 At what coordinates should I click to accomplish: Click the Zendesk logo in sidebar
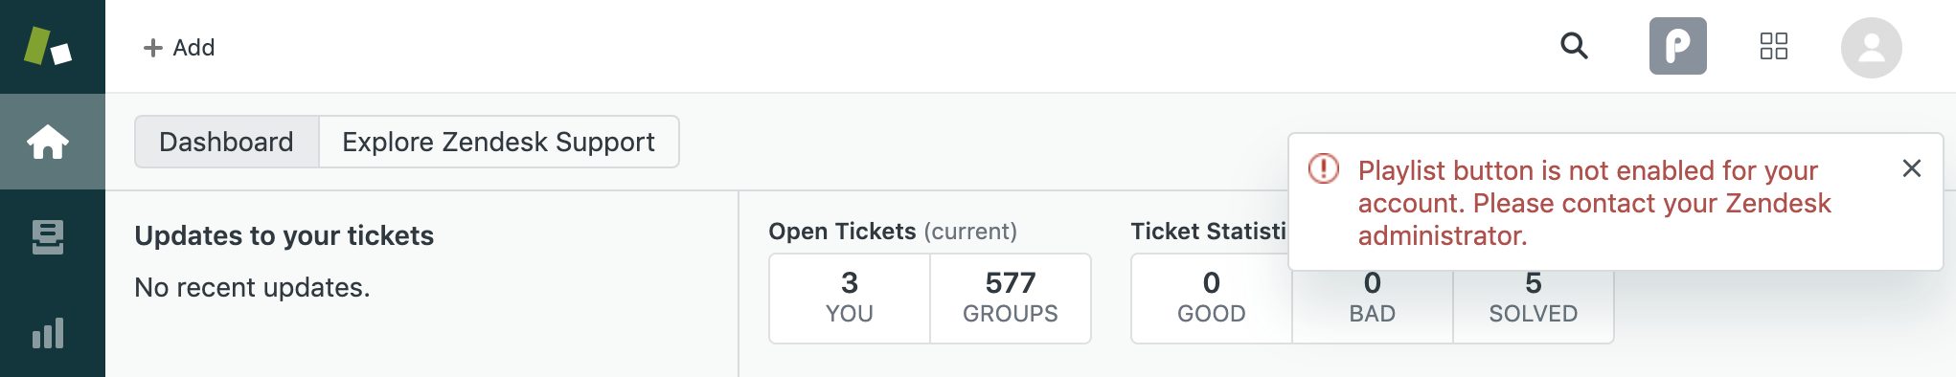point(48,46)
